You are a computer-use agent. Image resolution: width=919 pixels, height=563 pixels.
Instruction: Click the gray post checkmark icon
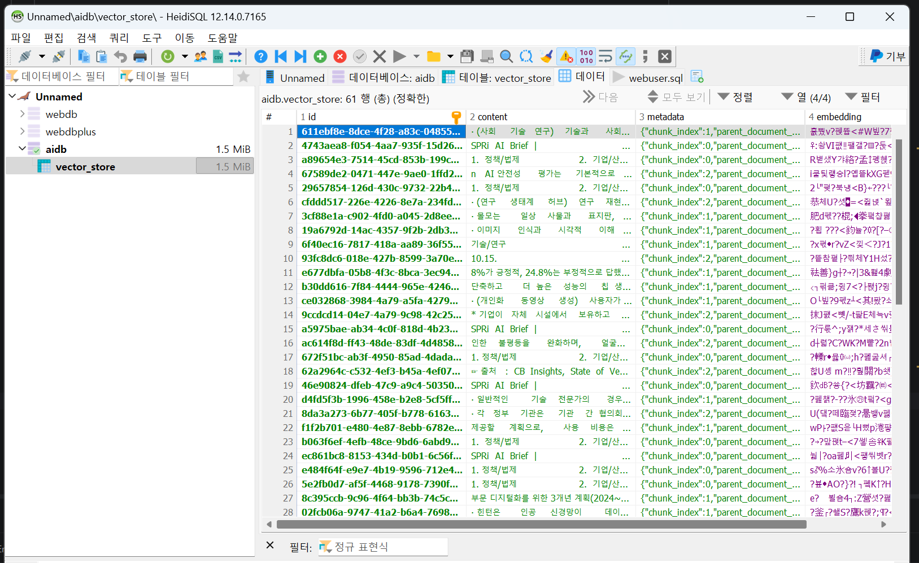tap(360, 56)
